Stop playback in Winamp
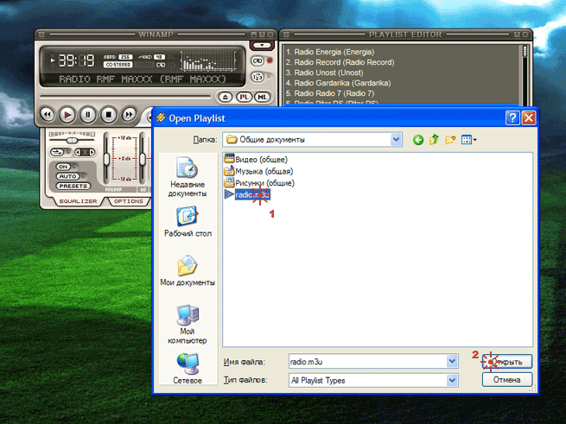 point(108,115)
